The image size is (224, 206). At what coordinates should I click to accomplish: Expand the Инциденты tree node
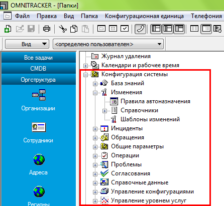[95, 129]
